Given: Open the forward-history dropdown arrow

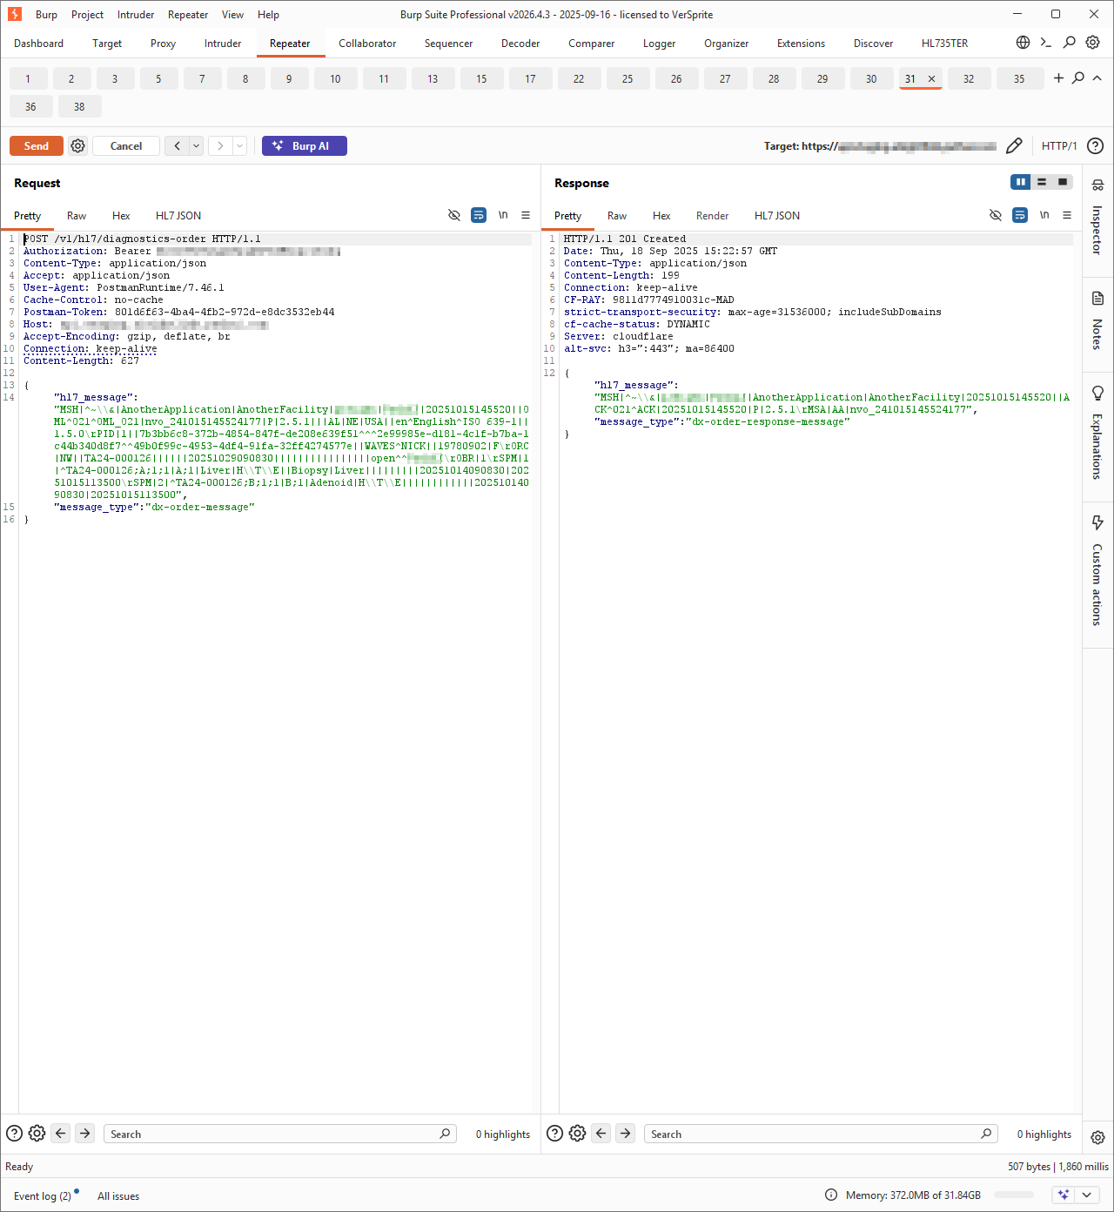Looking at the screenshot, I should (239, 146).
